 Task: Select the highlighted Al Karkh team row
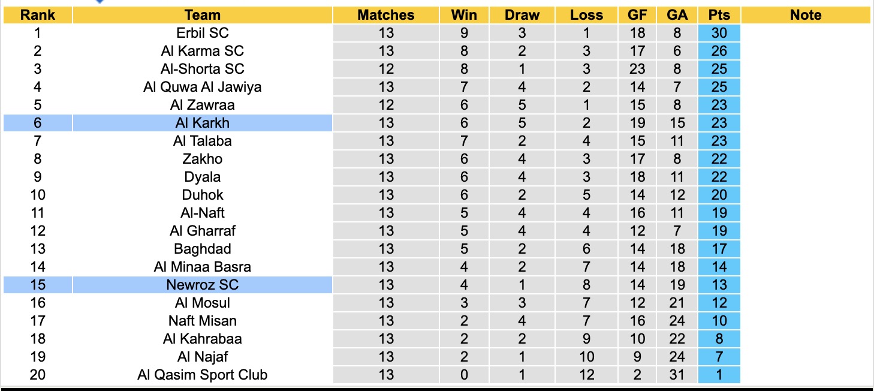click(x=203, y=123)
